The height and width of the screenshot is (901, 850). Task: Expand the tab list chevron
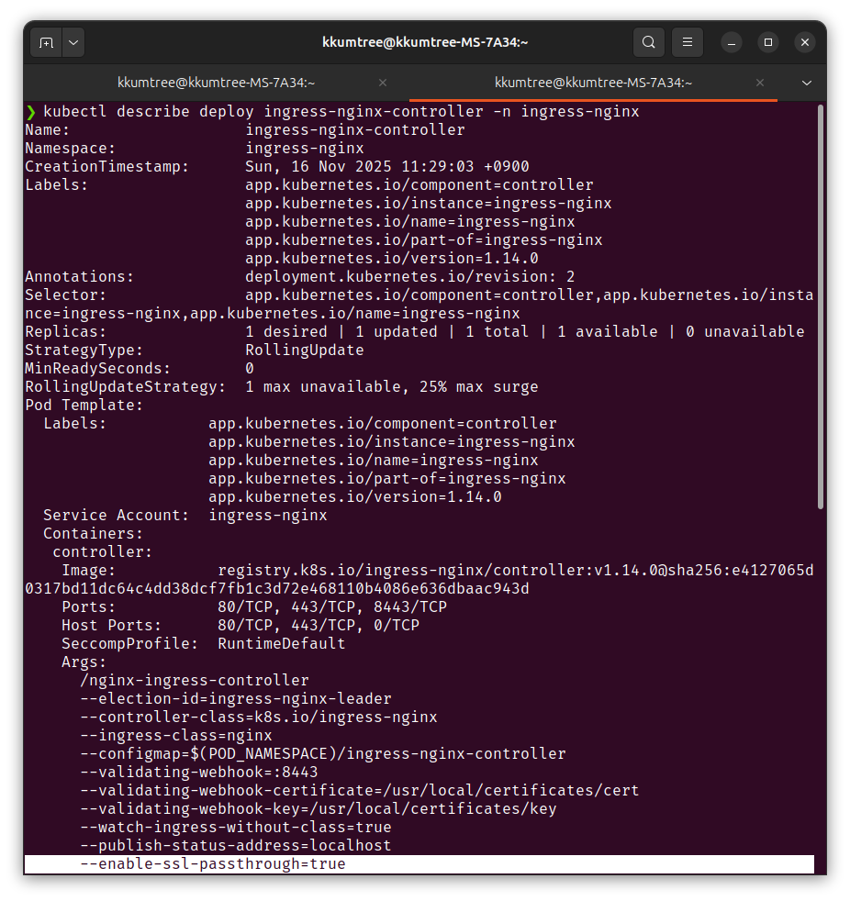click(x=807, y=83)
